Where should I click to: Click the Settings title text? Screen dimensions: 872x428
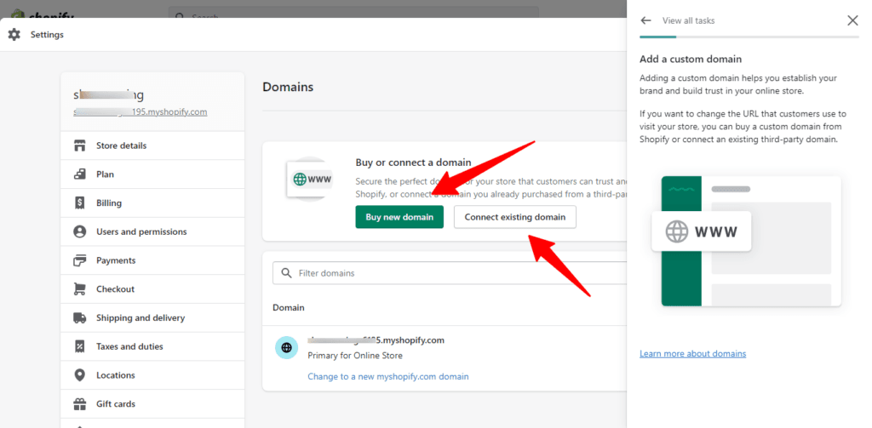coord(47,35)
